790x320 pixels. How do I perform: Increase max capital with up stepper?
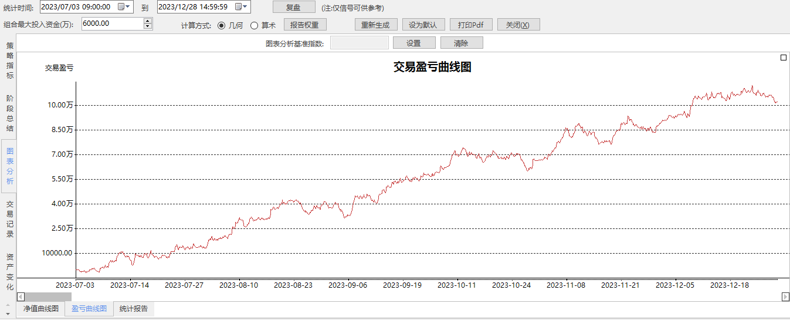point(147,21)
